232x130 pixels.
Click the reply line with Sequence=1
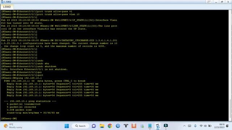click(53, 84)
